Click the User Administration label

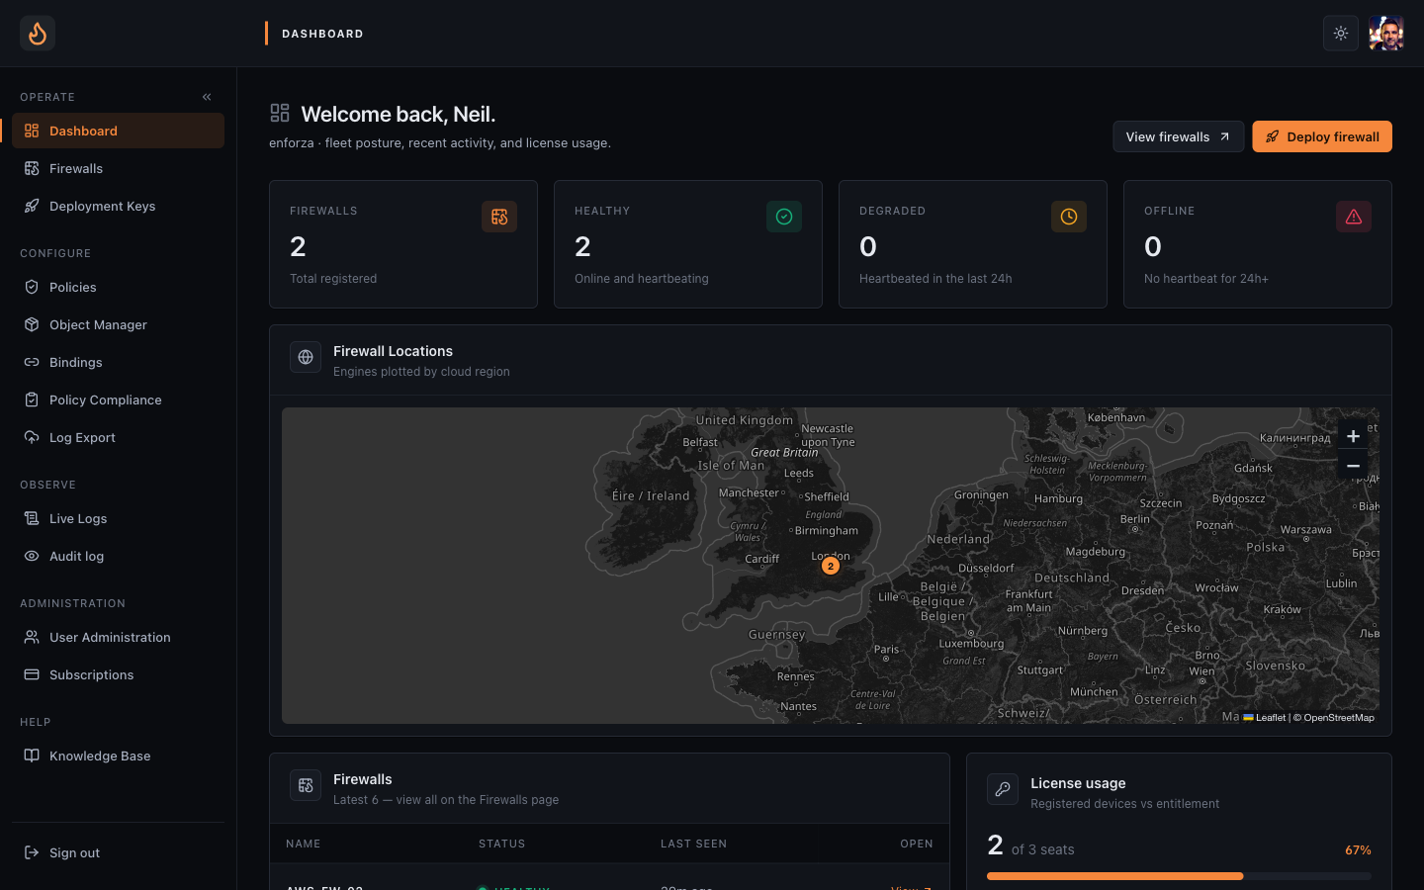[x=110, y=637]
